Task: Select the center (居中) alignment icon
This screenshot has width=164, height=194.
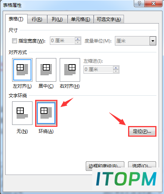Action: (x=46, y=70)
